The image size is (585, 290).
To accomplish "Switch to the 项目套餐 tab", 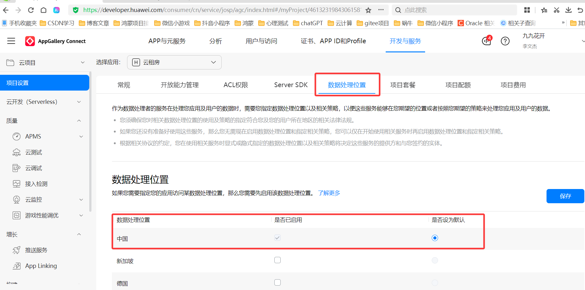I will click(403, 85).
